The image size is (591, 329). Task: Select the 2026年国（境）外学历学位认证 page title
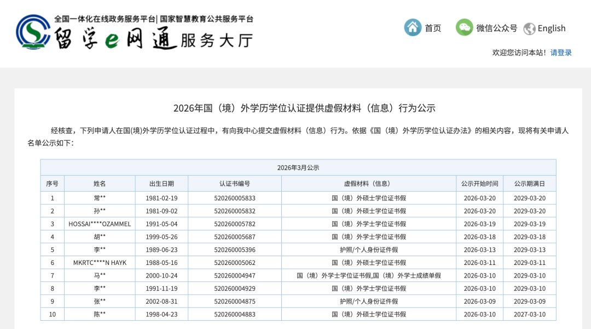(304, 108)
